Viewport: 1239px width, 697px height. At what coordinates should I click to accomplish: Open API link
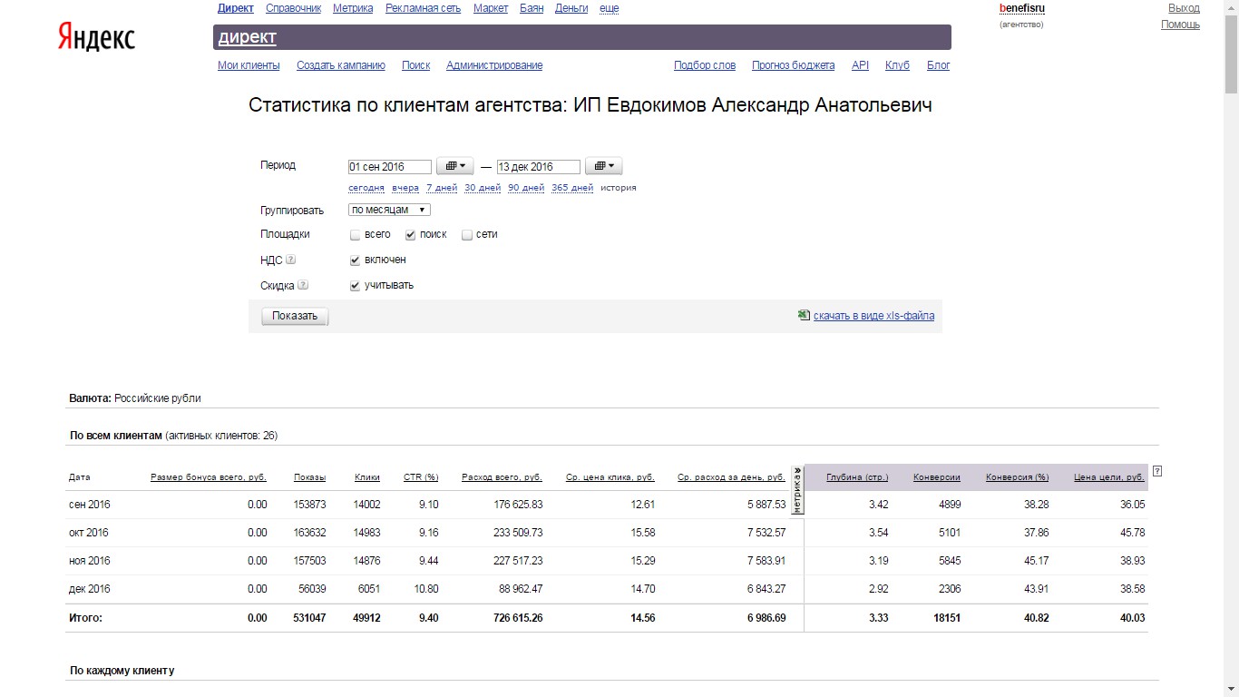click(x=861, y=65)
